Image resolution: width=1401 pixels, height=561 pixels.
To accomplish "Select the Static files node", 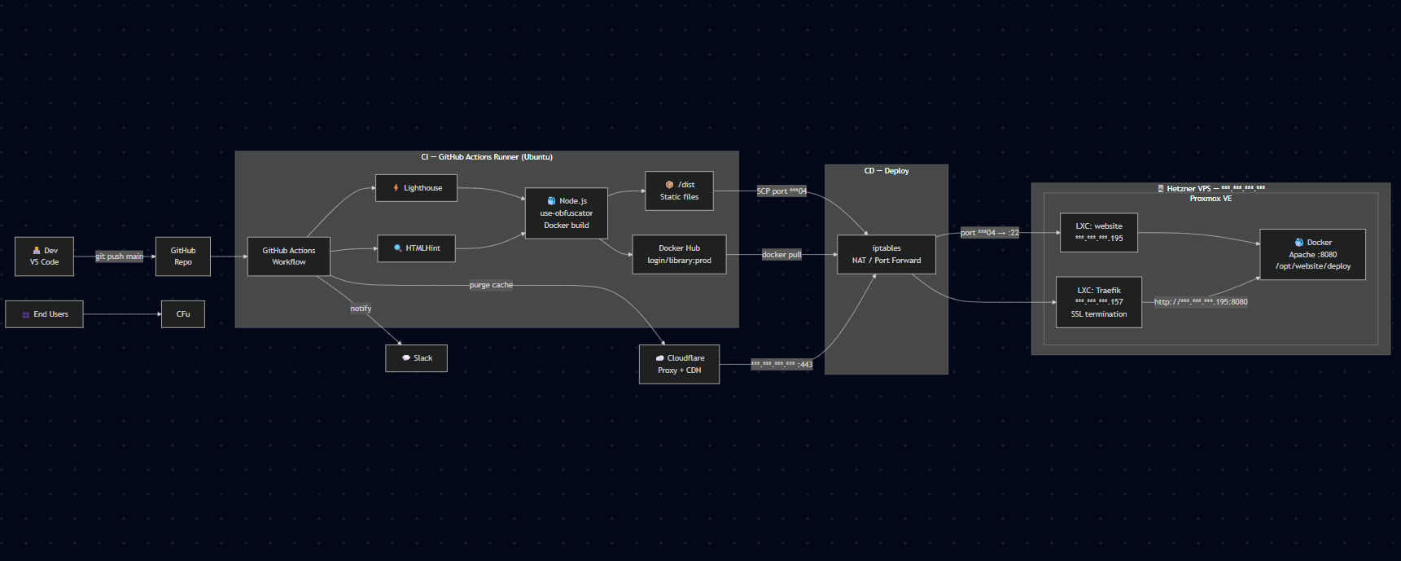I will [x=679, y=191].
